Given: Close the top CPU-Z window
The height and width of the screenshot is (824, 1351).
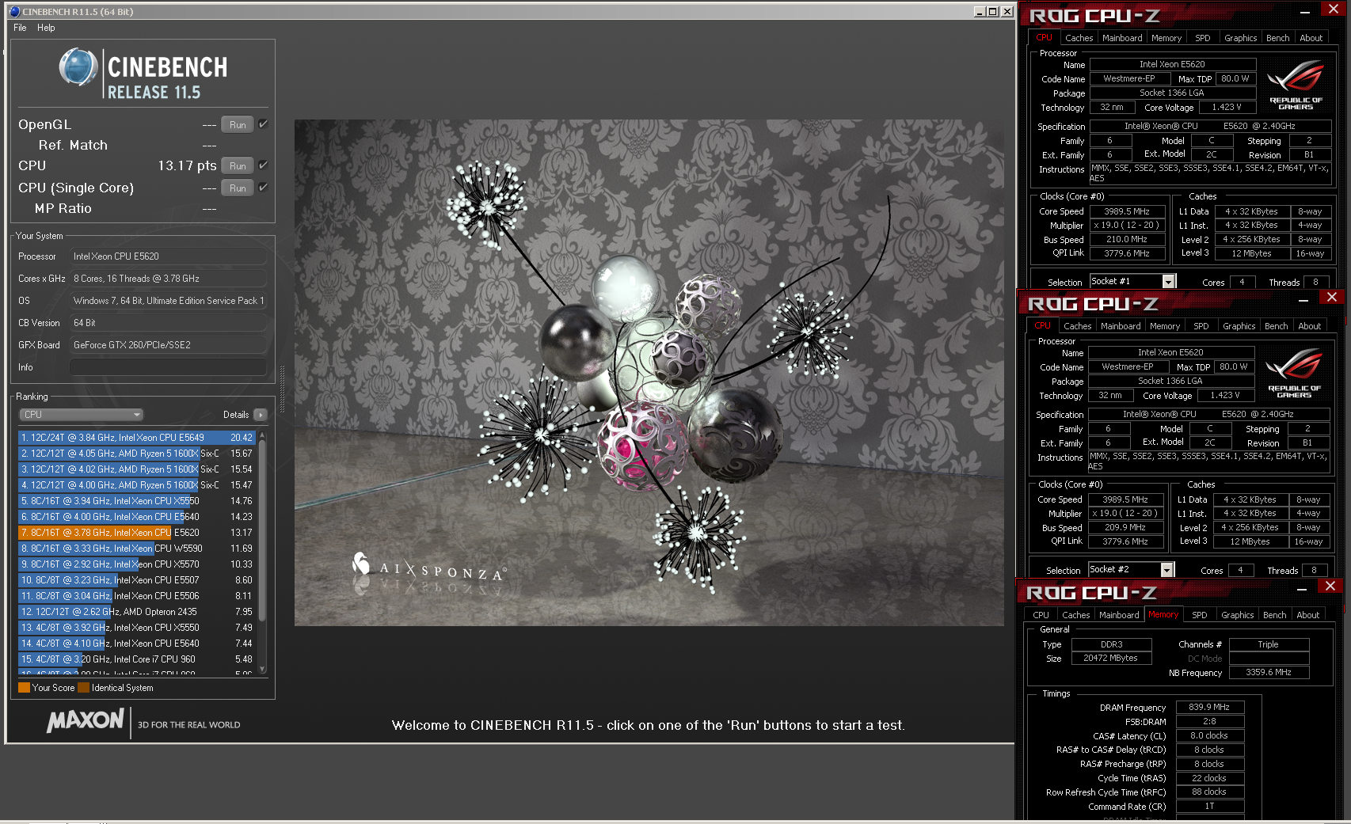Looking at the screenshot, I should pyautogui.click(x=1333, y=9).
